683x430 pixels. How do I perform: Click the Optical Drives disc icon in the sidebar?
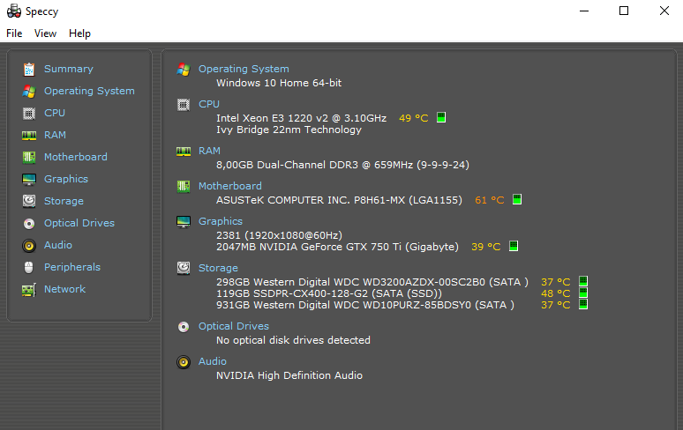click(29, 223)
